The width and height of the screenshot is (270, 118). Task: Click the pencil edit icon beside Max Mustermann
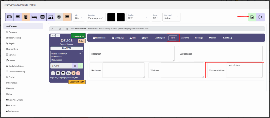coord(60,28)
